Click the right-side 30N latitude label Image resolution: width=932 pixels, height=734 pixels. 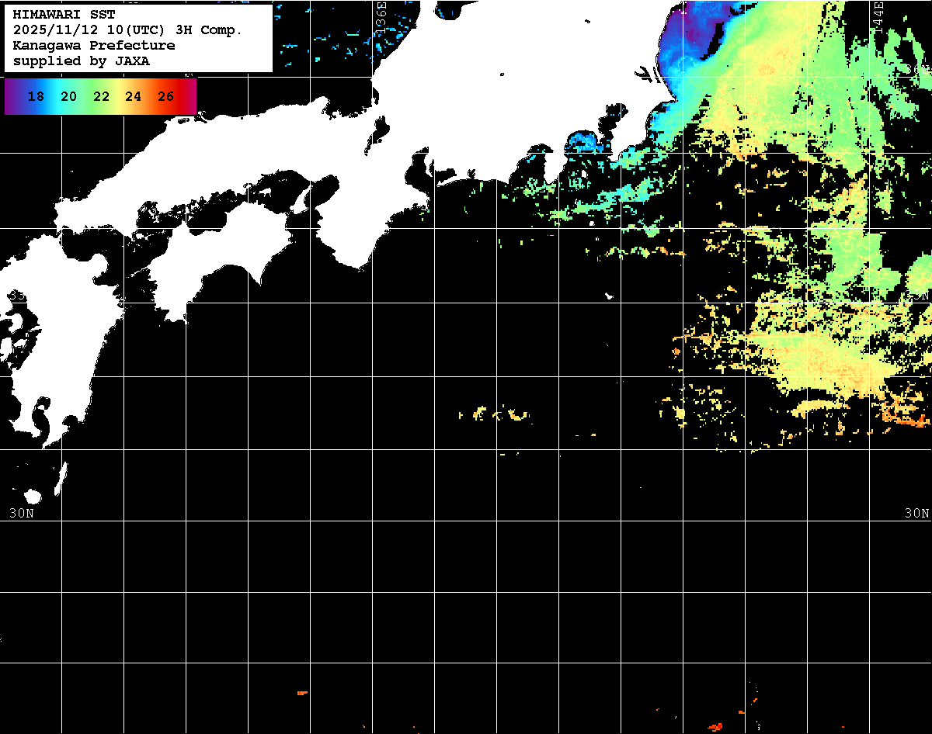point(916,513)
